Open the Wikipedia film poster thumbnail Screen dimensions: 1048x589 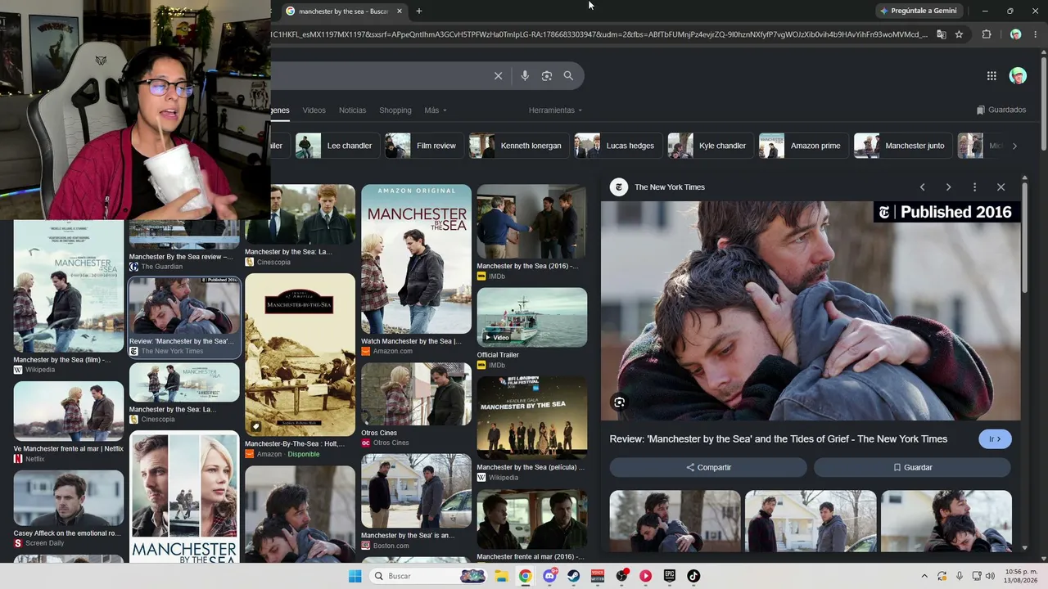(x=69, y=286)
